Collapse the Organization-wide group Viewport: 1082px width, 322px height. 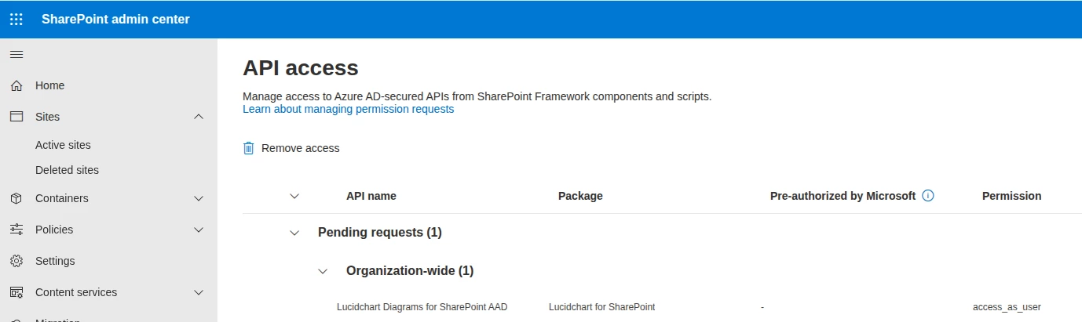point(323,271)
